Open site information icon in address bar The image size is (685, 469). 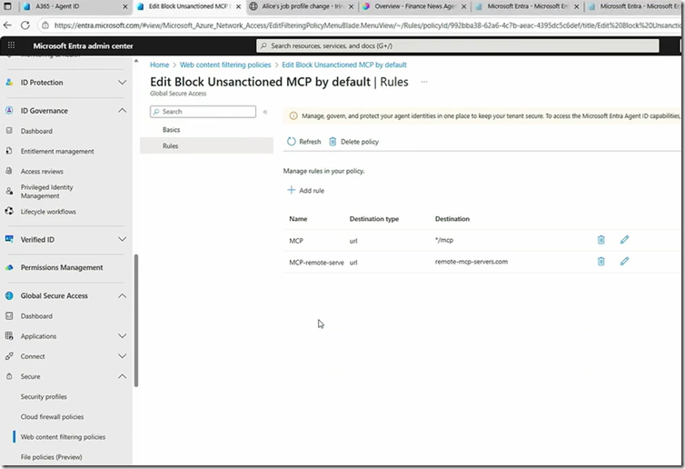pyautogui.click(x=45, y=25)
